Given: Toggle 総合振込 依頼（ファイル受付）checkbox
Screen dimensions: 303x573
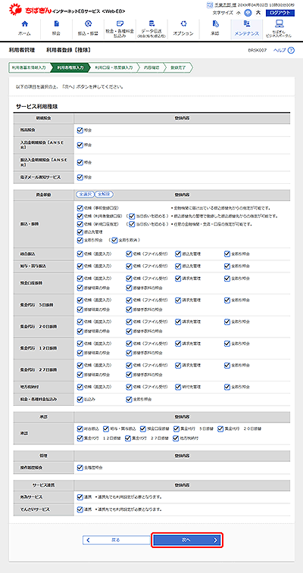Looking at the screenshot, I should 129,254.
